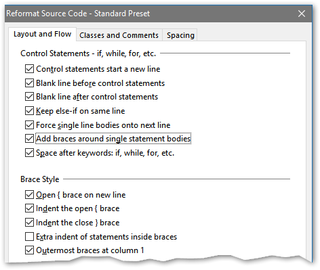Click the Extra indent of statements label
This screenshot has height=270, width=320.
[106, 237]
